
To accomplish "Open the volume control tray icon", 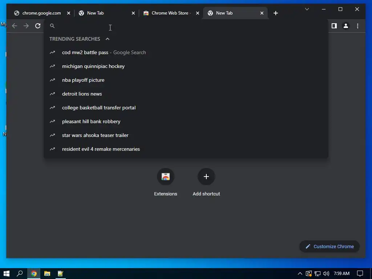I will [326, 274].
